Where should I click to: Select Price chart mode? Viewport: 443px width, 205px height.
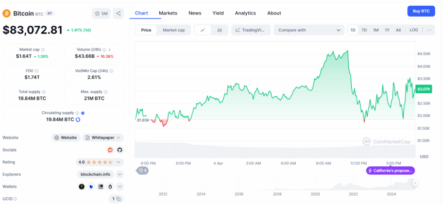146,30
